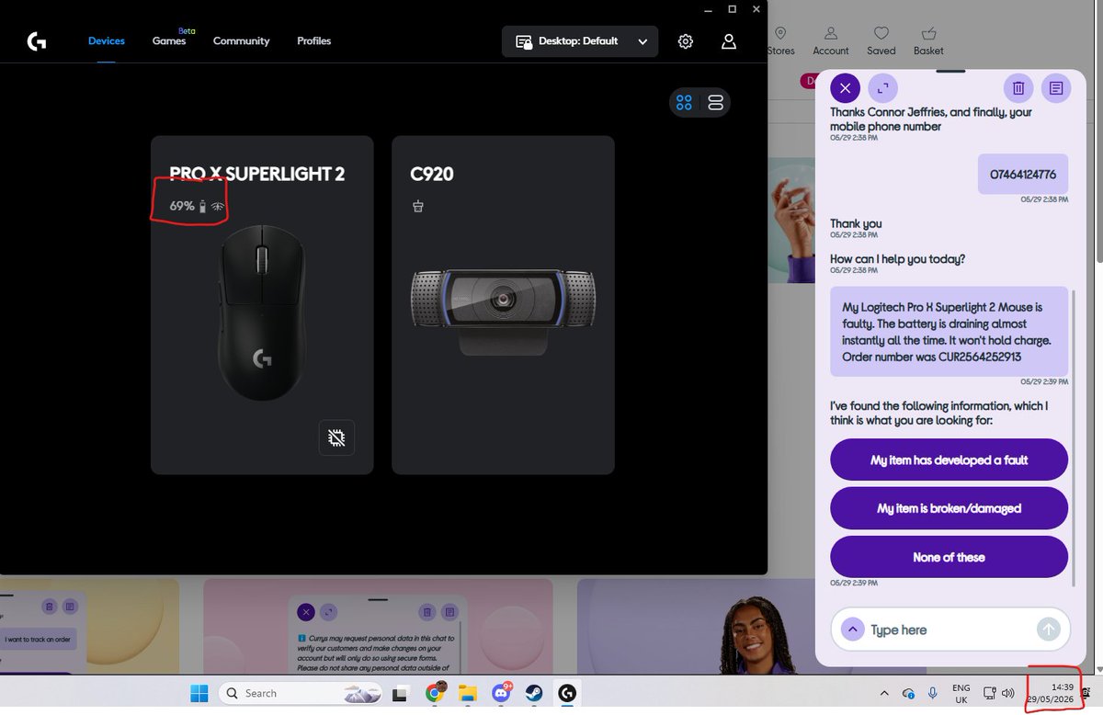Click the onboard memory chip icon
Screen dimensions: 1103x715
[x=336, y=438]
